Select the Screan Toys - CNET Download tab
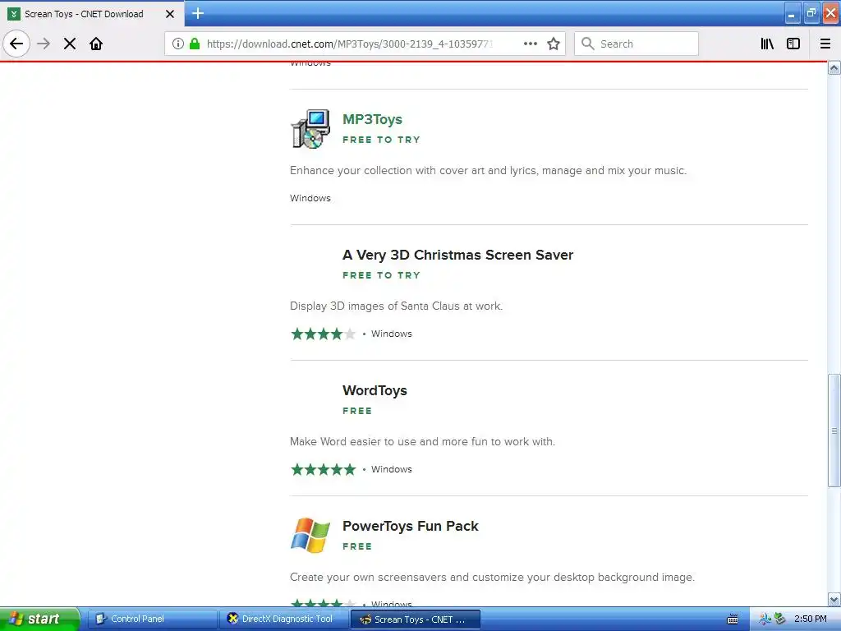841x631 pixels. pos(92,14)
